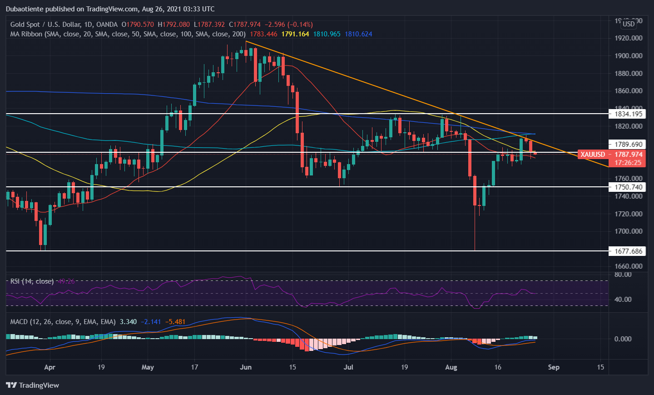This screenshot has width=654, height=395.
Task: Open the USD currency selector on price axis
Action: [629, 24]
